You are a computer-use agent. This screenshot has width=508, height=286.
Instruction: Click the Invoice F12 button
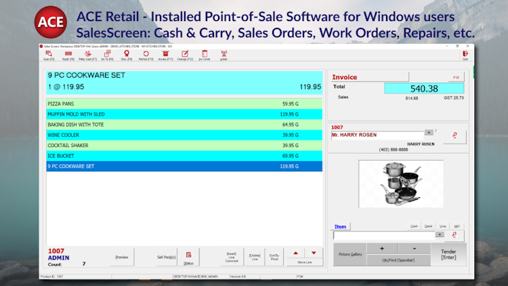click(456, 77)
